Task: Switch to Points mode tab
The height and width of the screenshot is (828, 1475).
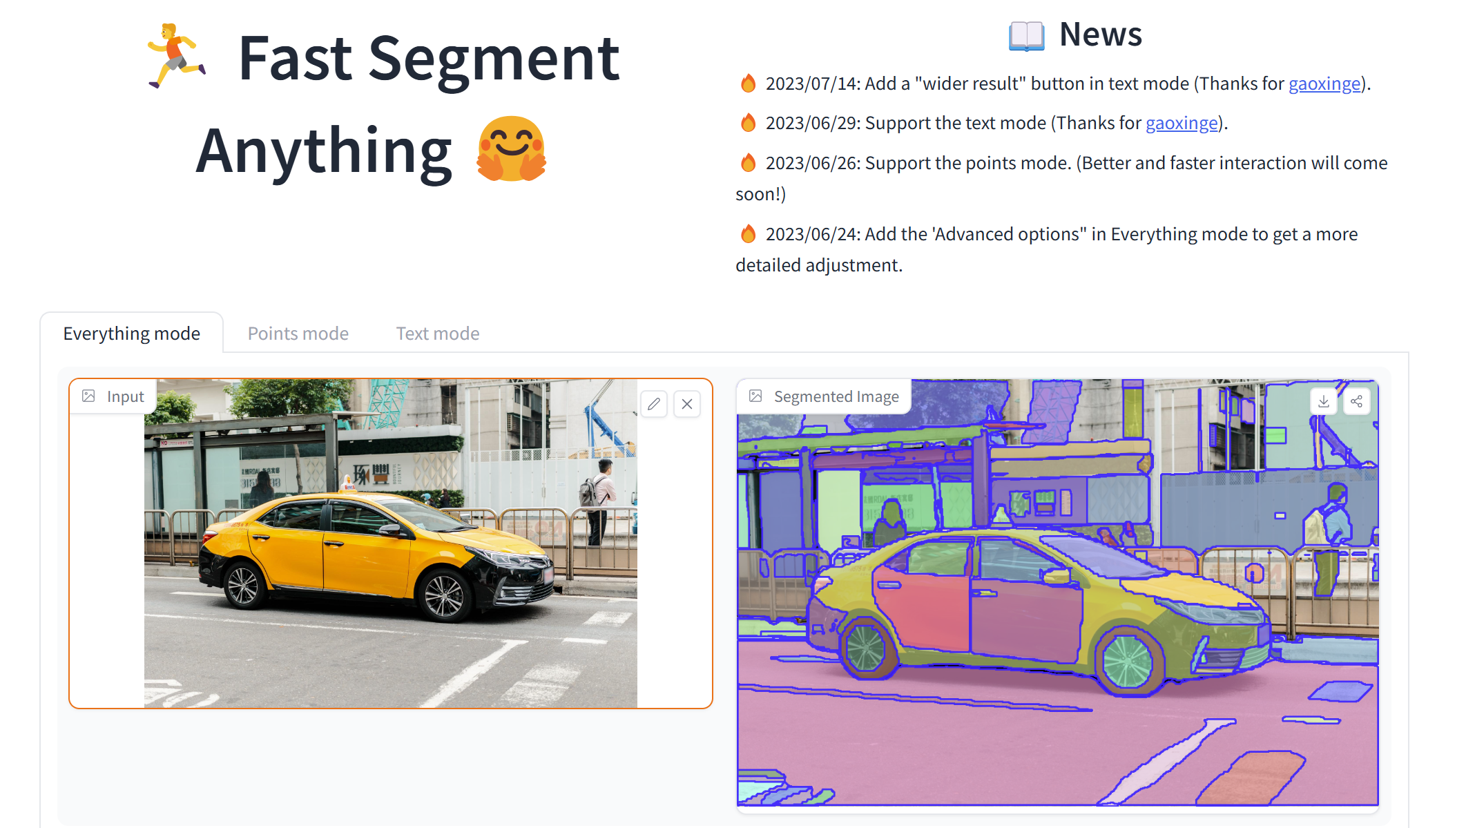Action: coord(298,334)
